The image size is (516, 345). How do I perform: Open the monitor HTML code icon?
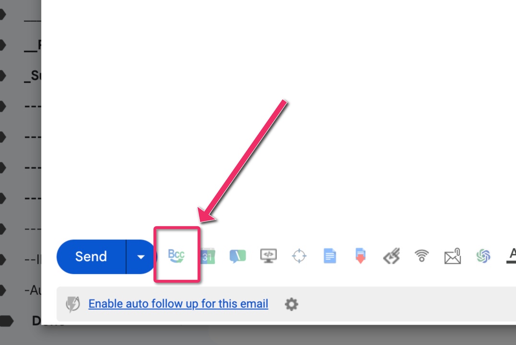(x=268, y=256)
